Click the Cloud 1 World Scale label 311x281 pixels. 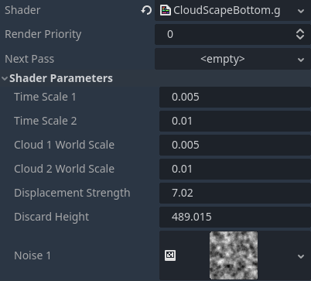[64, 145]
